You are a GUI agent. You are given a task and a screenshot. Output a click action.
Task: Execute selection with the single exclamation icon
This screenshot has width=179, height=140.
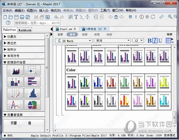tap(136, 17)
